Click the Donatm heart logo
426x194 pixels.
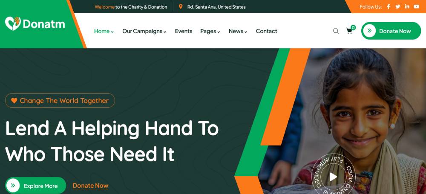click(x=13, y=23)
